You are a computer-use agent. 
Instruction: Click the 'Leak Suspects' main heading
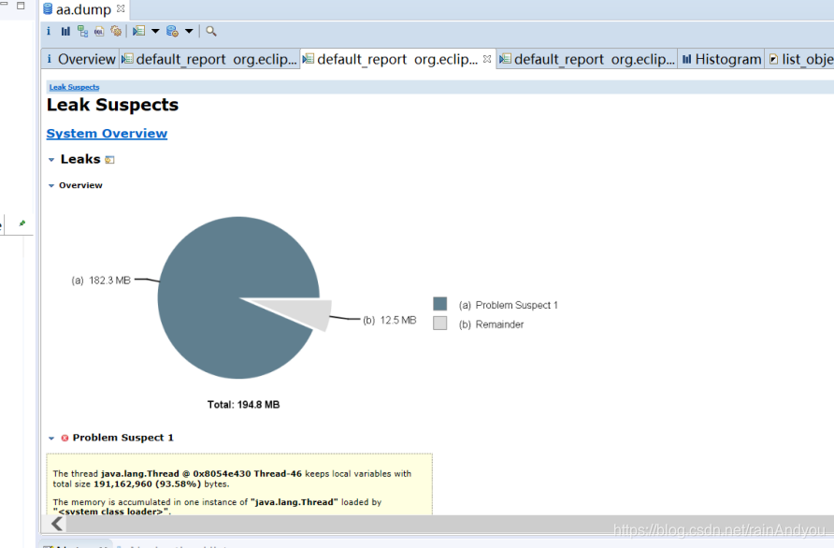[112, 105]
